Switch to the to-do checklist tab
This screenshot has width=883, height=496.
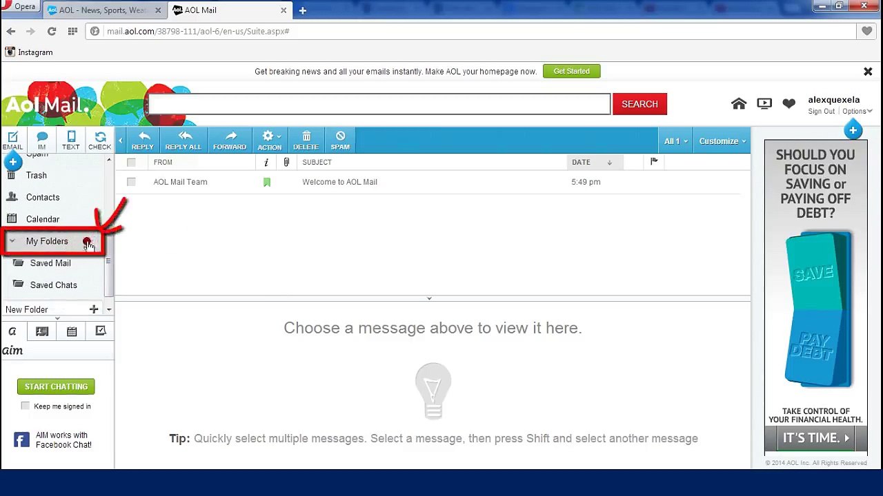click(x=101, y=331)
